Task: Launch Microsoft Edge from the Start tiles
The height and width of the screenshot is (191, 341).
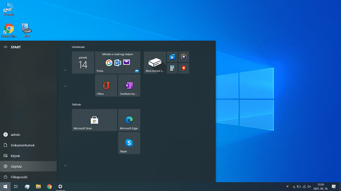Action: click(129, 120)
